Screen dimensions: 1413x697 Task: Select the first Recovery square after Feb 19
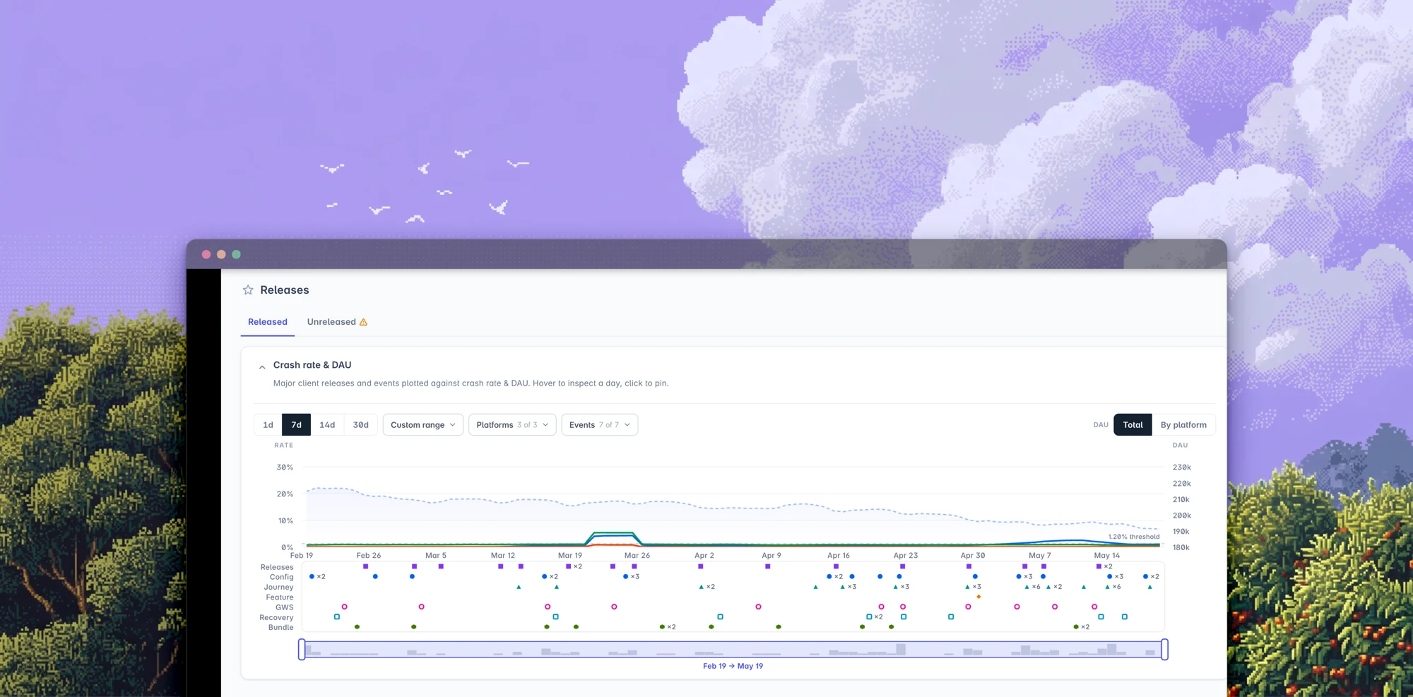coord(337,617)
